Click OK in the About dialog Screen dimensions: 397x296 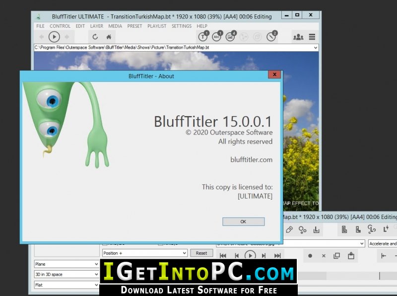243,222
